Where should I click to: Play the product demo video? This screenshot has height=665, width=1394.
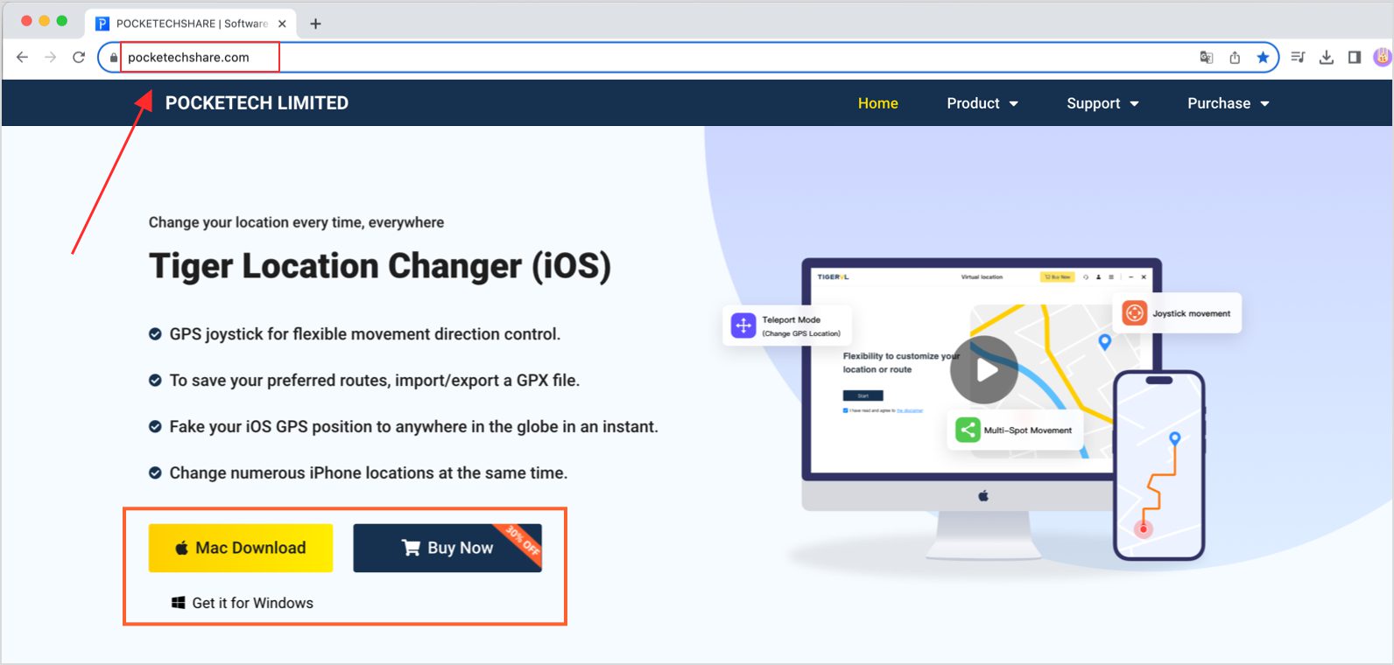(x=984, y=370)
